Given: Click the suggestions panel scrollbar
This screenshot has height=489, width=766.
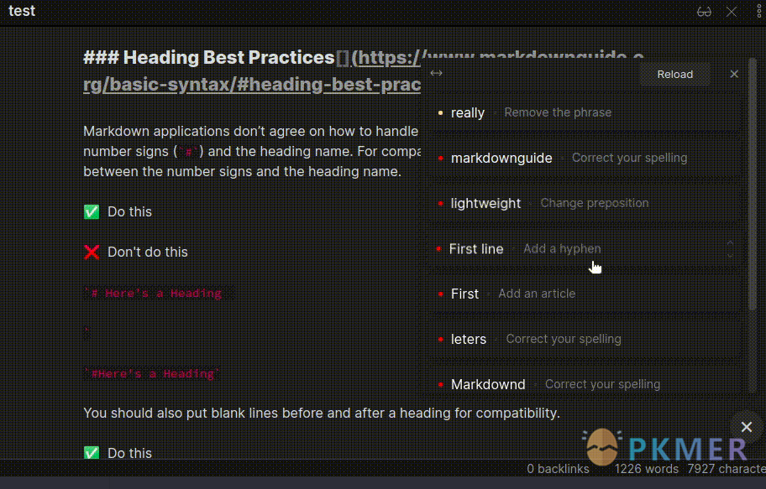Looking at the screenshot, I should coord(753,184).
